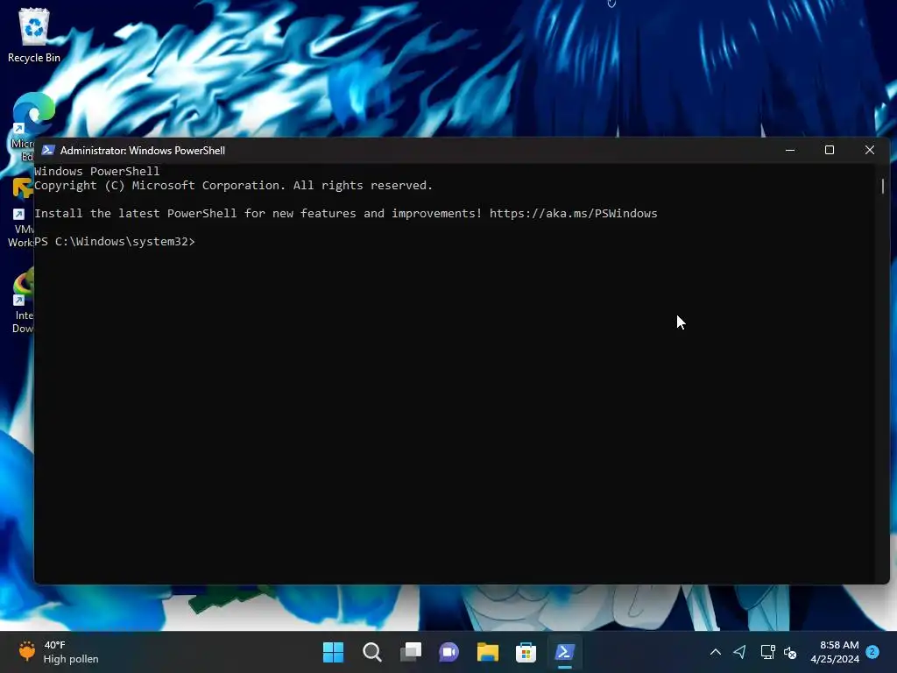Click the PowerShell window scrollbar thumb

pos(883,186)
